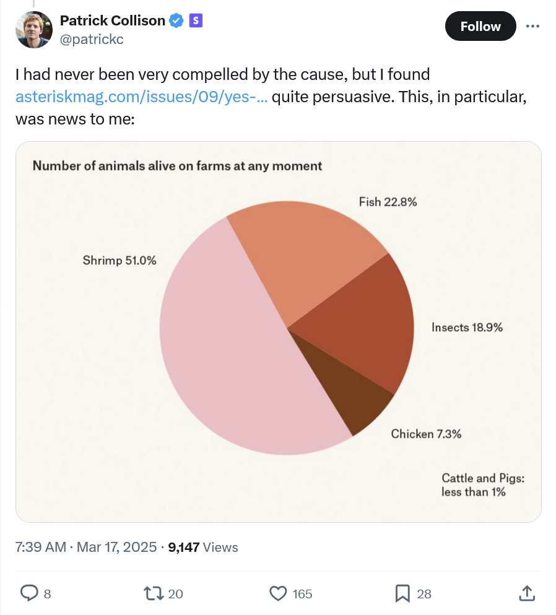Click the Patrick Collison display name
The width and height of the screenshot is (556, 615).
pyautogui.click(x=113, y=20)
